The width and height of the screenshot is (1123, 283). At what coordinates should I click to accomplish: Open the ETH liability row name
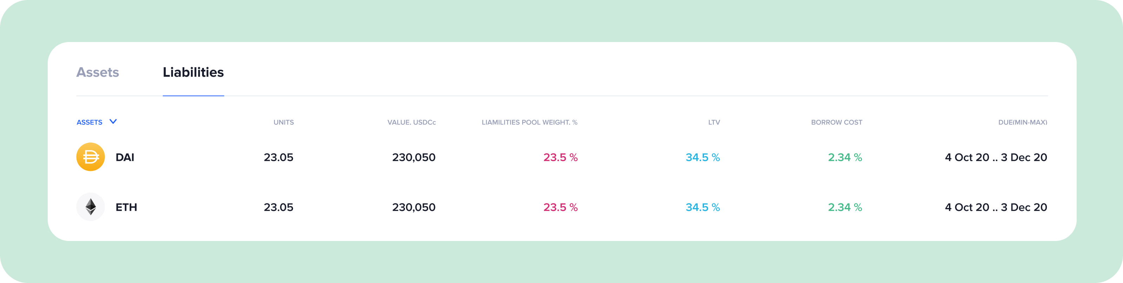[x=126, y=207]
